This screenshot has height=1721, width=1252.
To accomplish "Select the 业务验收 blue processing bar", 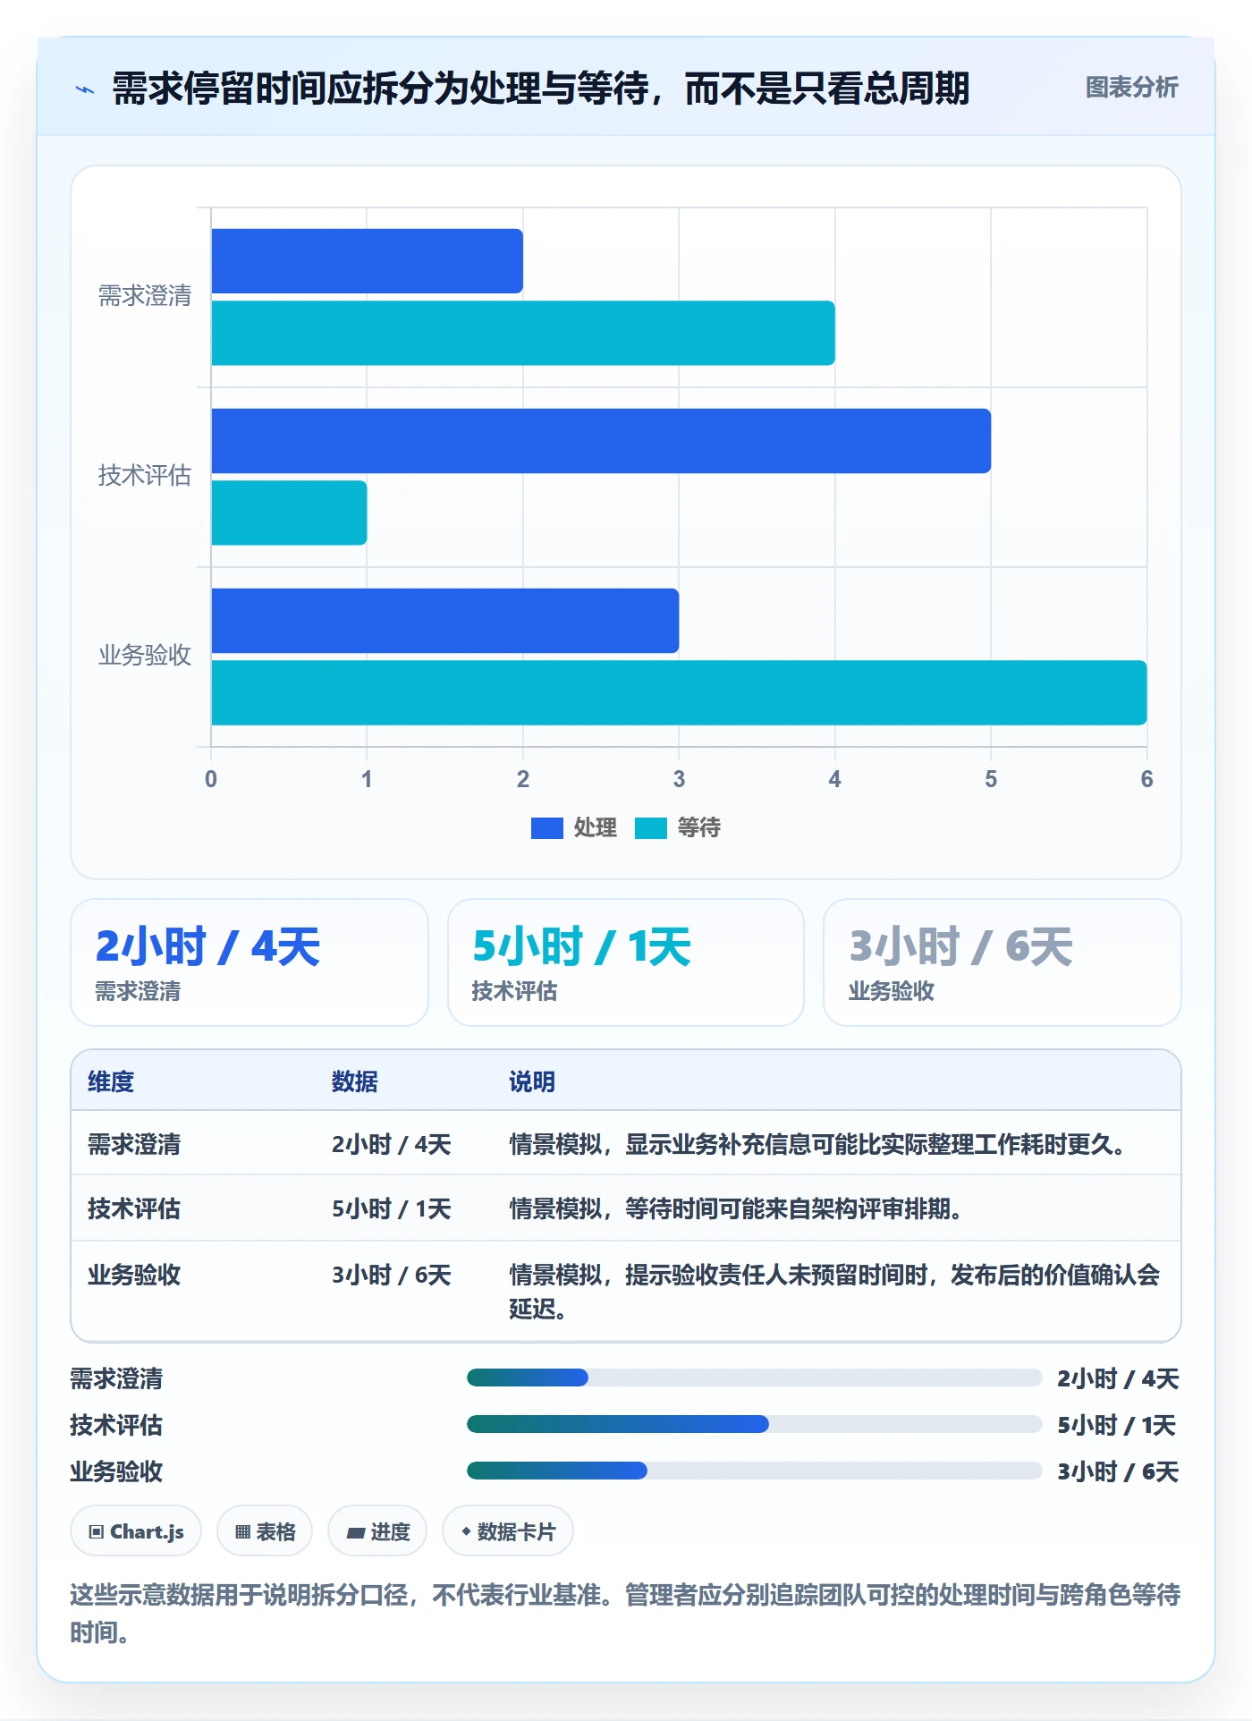I will point(444,621).
